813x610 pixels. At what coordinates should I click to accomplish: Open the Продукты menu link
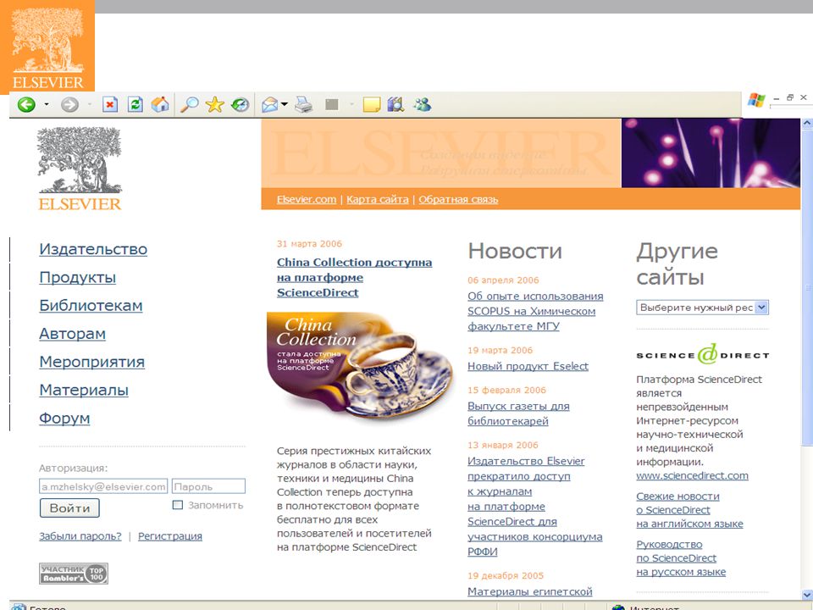click(78, 278)
